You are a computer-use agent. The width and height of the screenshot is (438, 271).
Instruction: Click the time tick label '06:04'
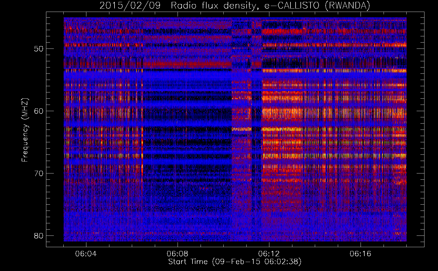pos(86,254)
